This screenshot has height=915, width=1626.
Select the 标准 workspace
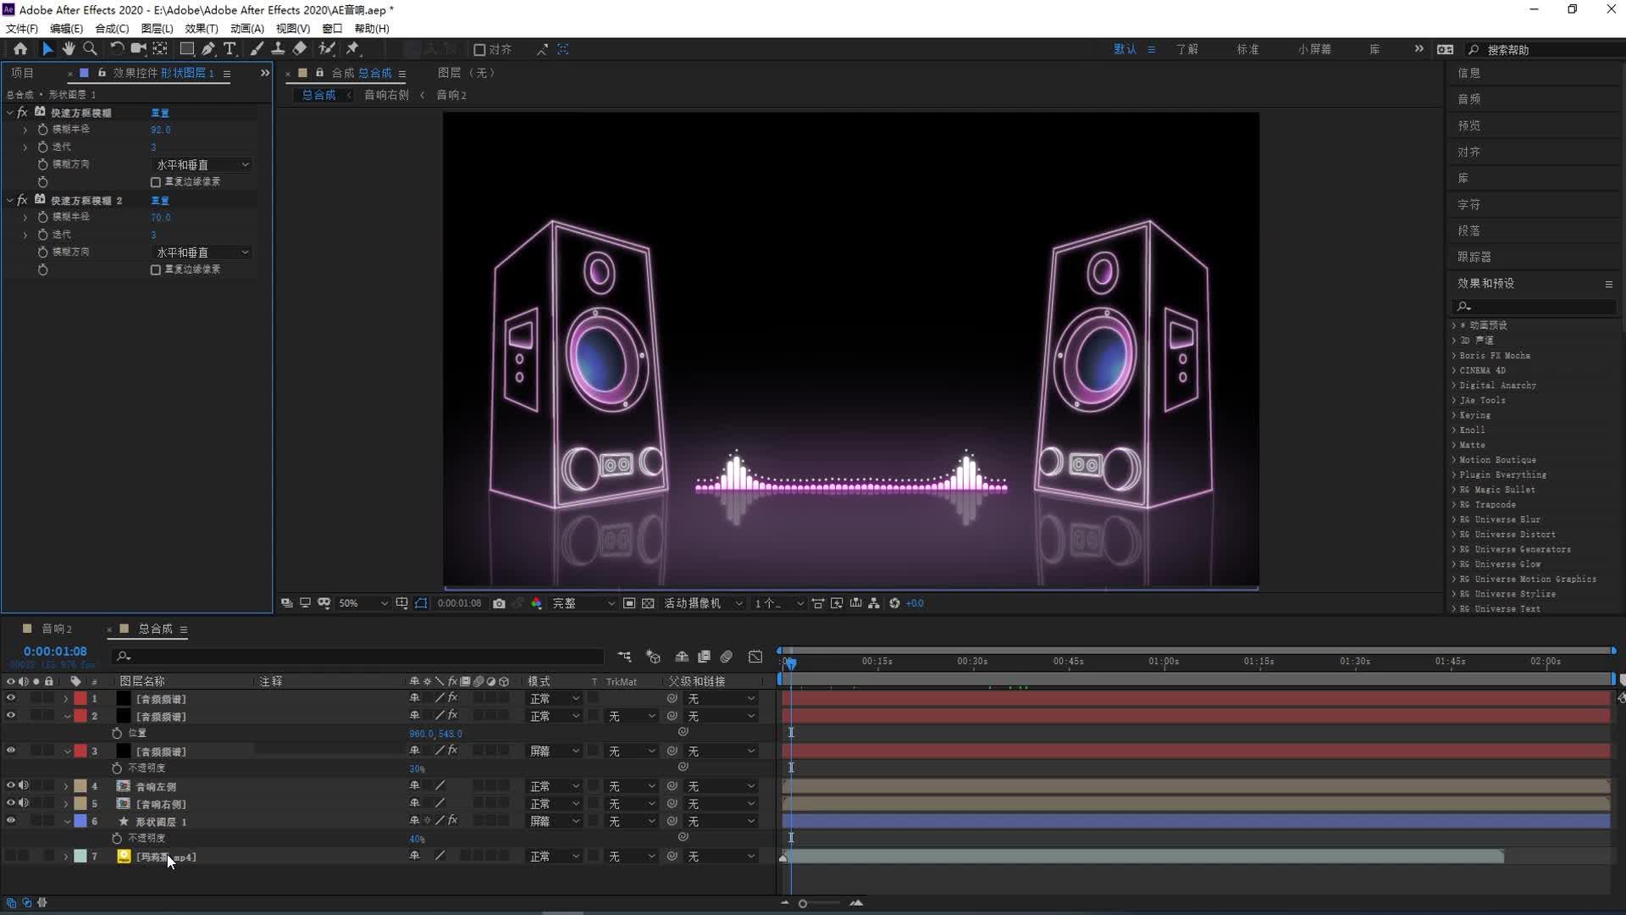tap(1247, 49)
